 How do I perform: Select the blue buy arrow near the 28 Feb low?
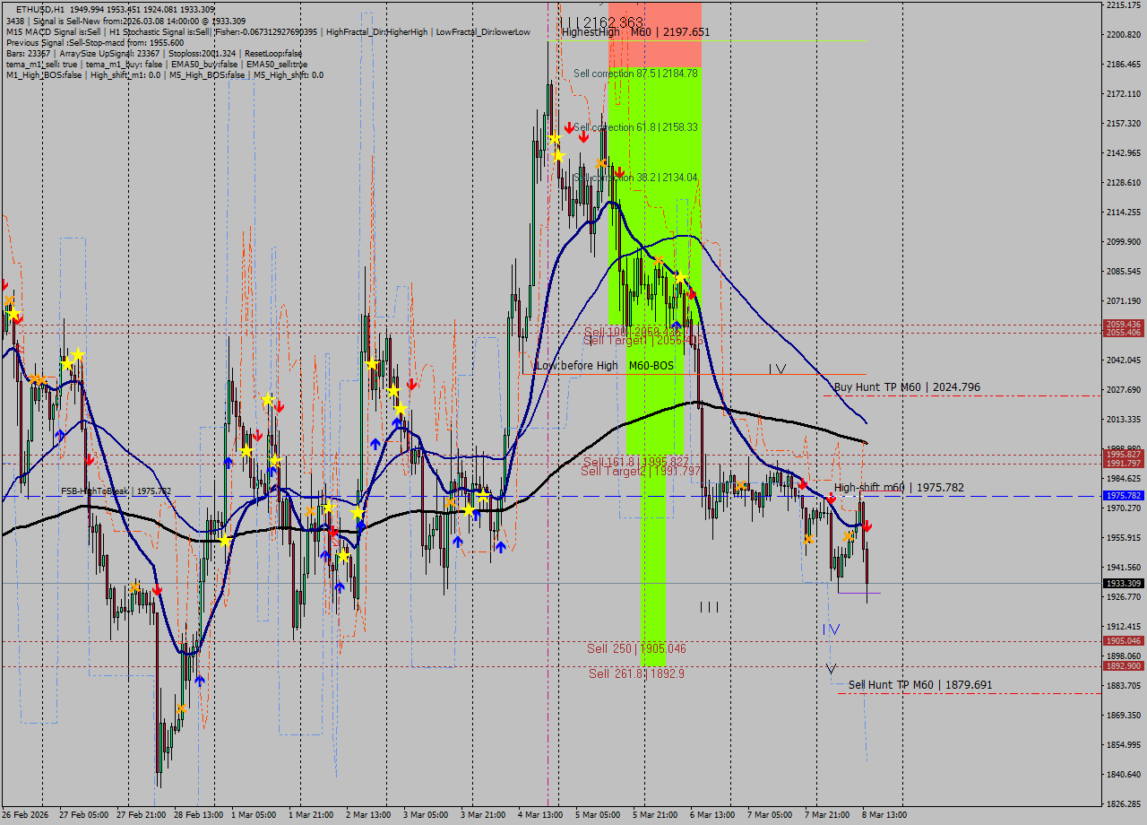[200, 681]
